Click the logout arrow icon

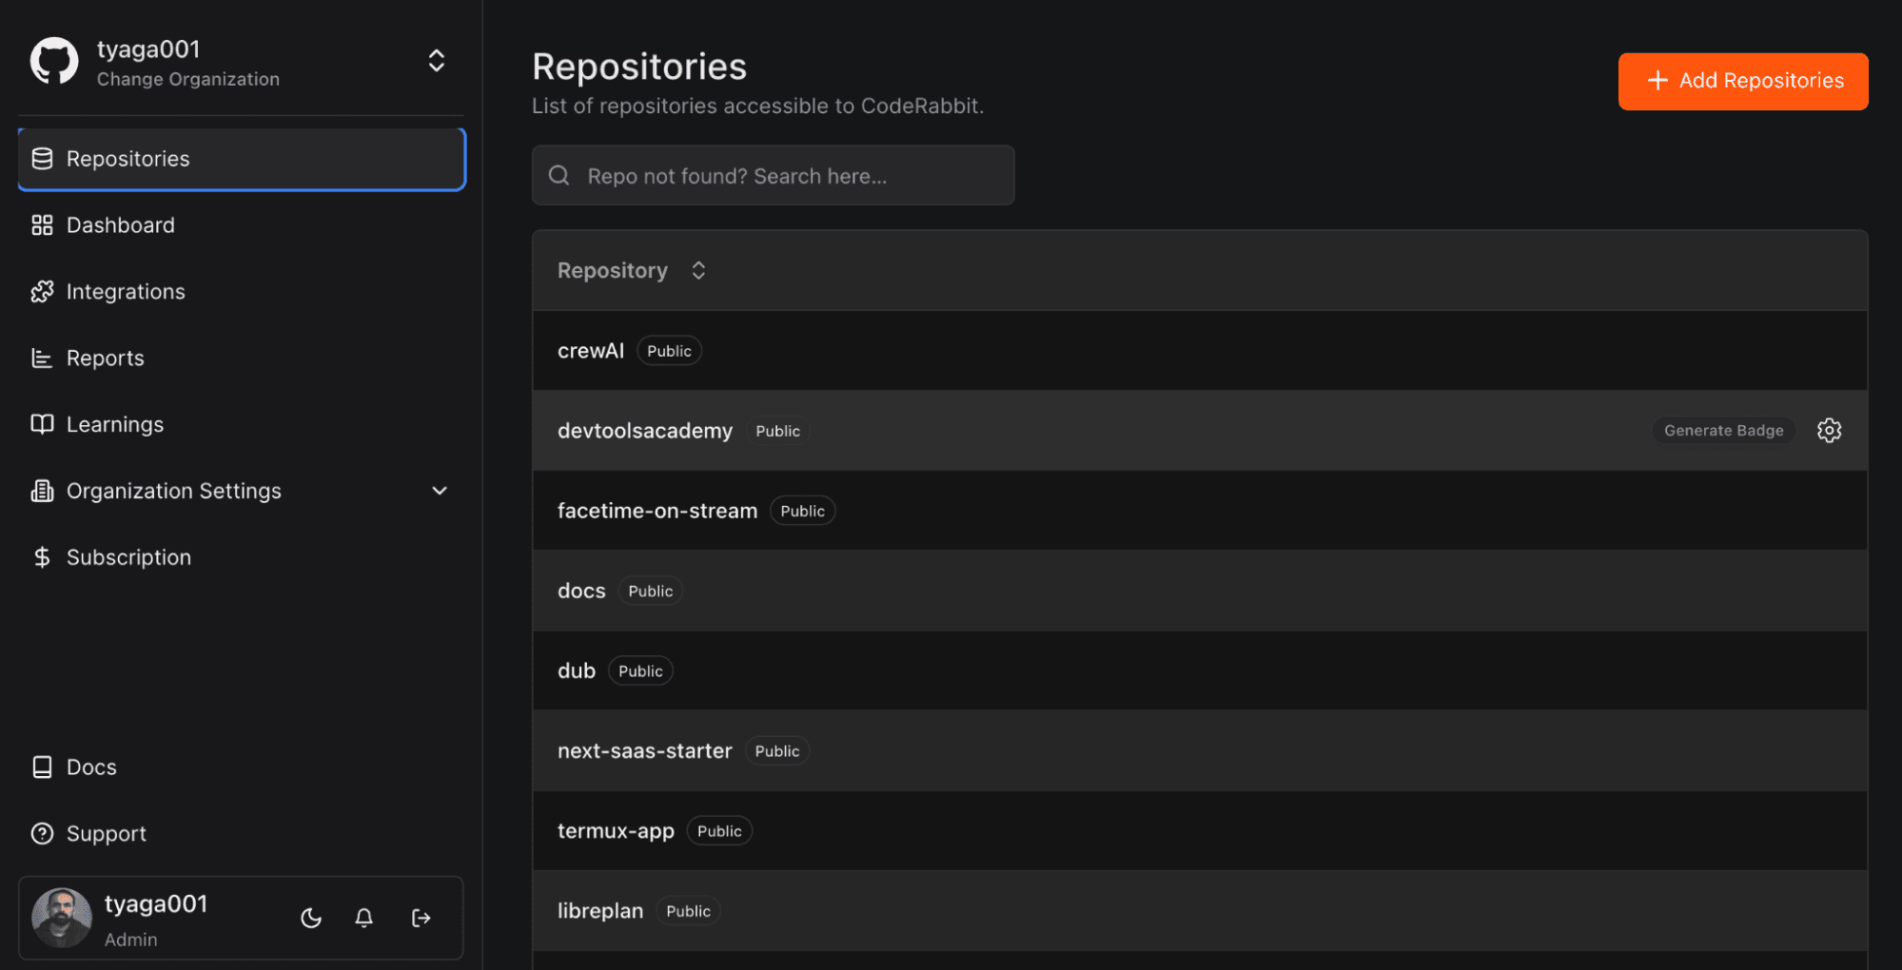[x=421, y=918]
